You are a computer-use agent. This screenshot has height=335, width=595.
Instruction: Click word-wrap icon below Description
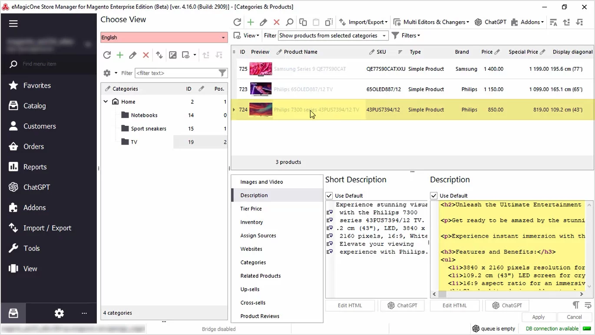click(x=588, y=305)
